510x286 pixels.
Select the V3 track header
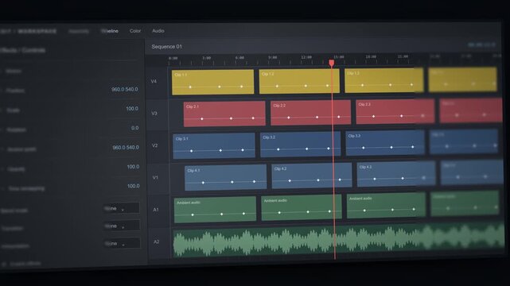click(154, 114)
